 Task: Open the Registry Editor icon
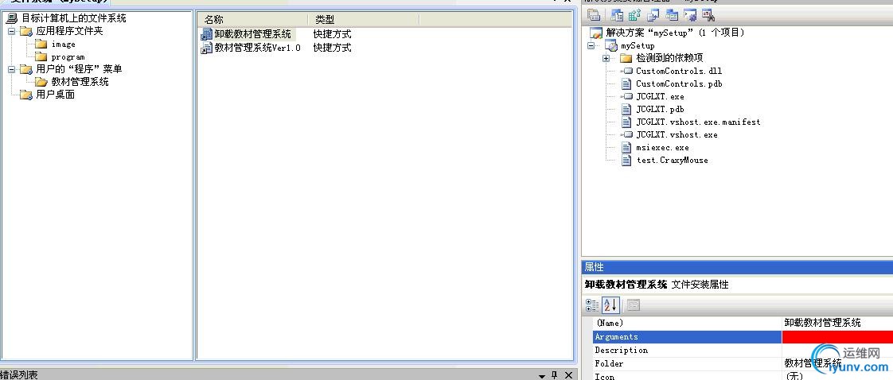click(635, 15)
